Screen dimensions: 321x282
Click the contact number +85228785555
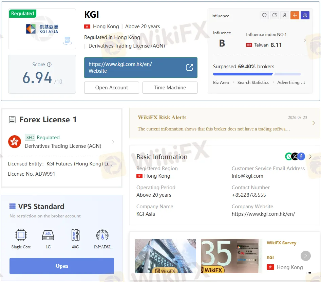point(249,195)
